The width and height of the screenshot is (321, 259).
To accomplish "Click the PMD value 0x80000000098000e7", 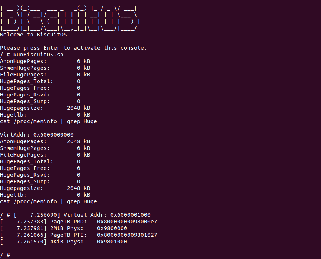I will [x=127, y=222].
